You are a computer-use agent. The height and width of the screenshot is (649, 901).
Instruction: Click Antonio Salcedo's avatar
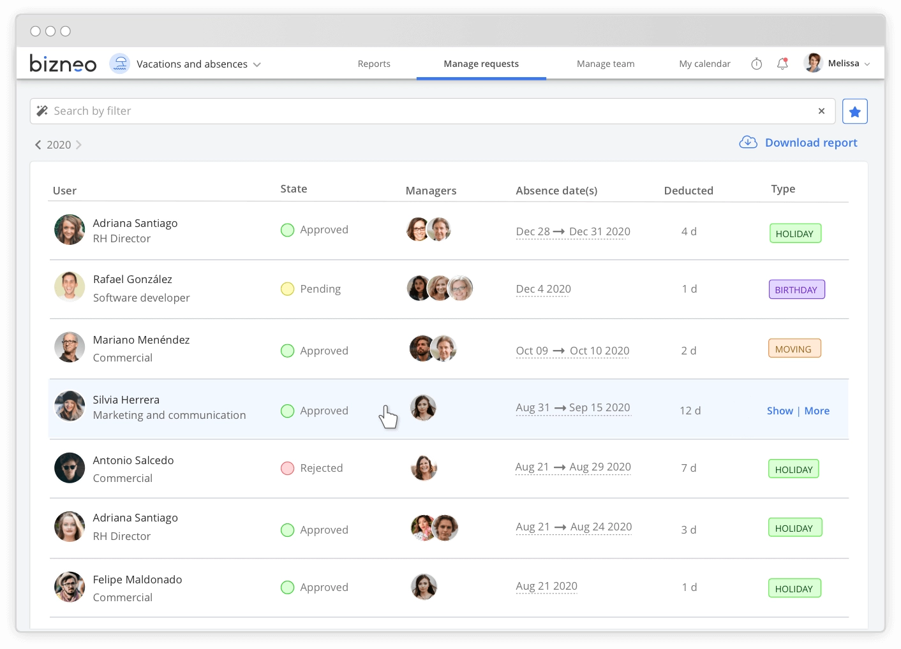coord(70,468)
